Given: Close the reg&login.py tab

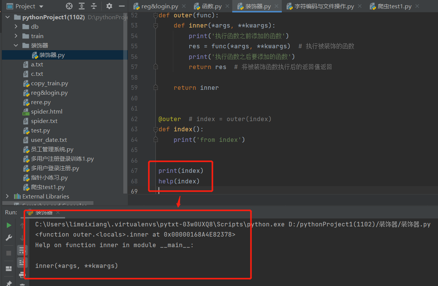Looking at the screenshot, I should point(184,6).
